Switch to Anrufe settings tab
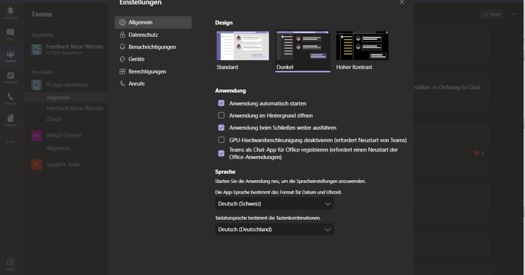525x275 pixels. point(153,83)
